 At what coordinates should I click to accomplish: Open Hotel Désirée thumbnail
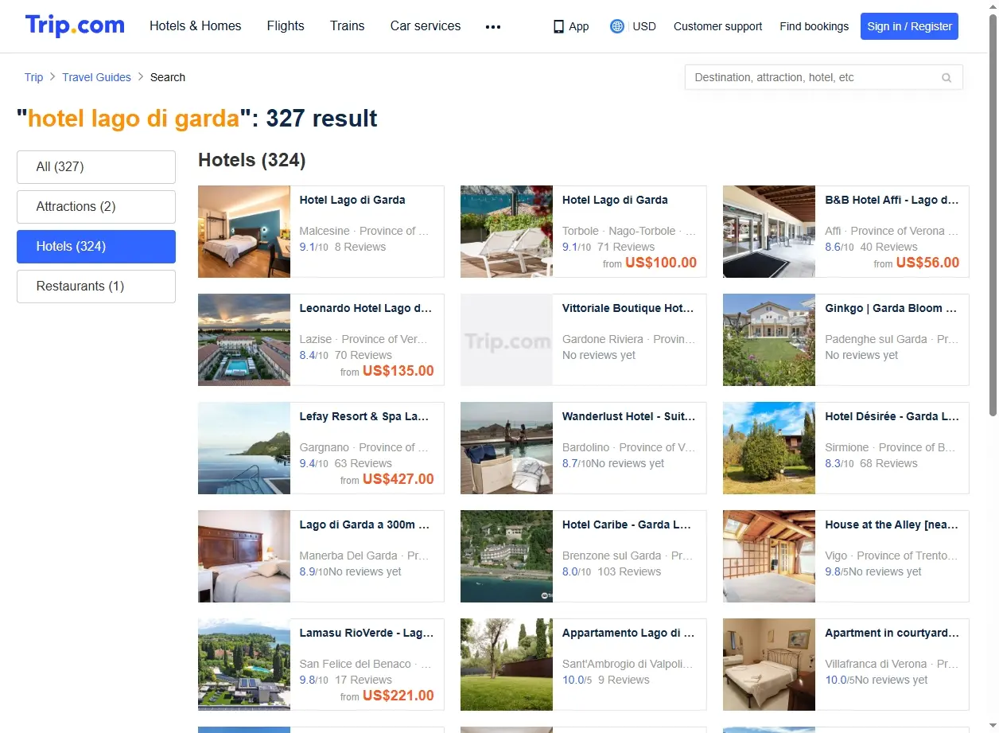pyautogui.click(x=769, y=448)
